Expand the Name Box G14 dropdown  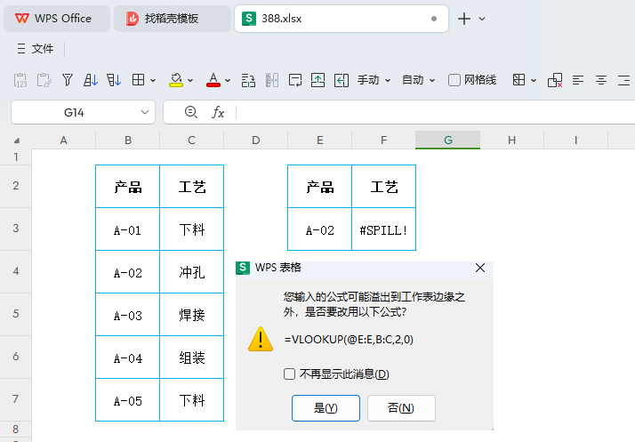145,112
